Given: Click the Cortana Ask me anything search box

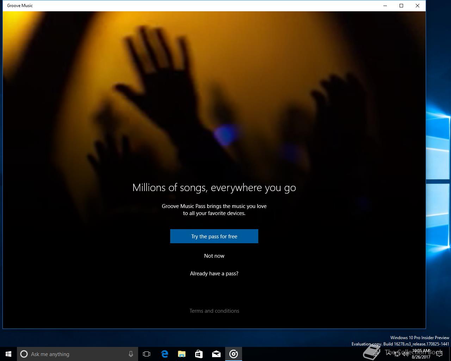Looking at the screenshot, I should tap(78, 354).
